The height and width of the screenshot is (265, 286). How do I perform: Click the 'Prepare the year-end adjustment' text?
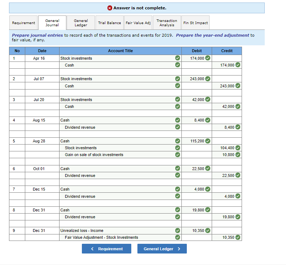click(212, 35)
